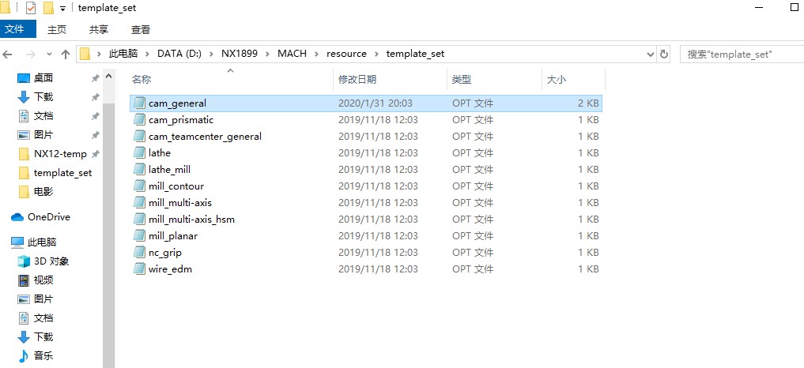804x368 pixels.
Task: Open OneDrive from the sidebar
Action: [x=48, y=217]
